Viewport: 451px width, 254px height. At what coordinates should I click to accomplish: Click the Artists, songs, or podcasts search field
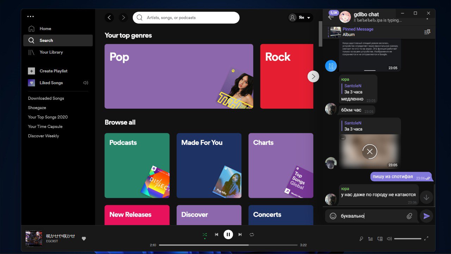[186, 18]
